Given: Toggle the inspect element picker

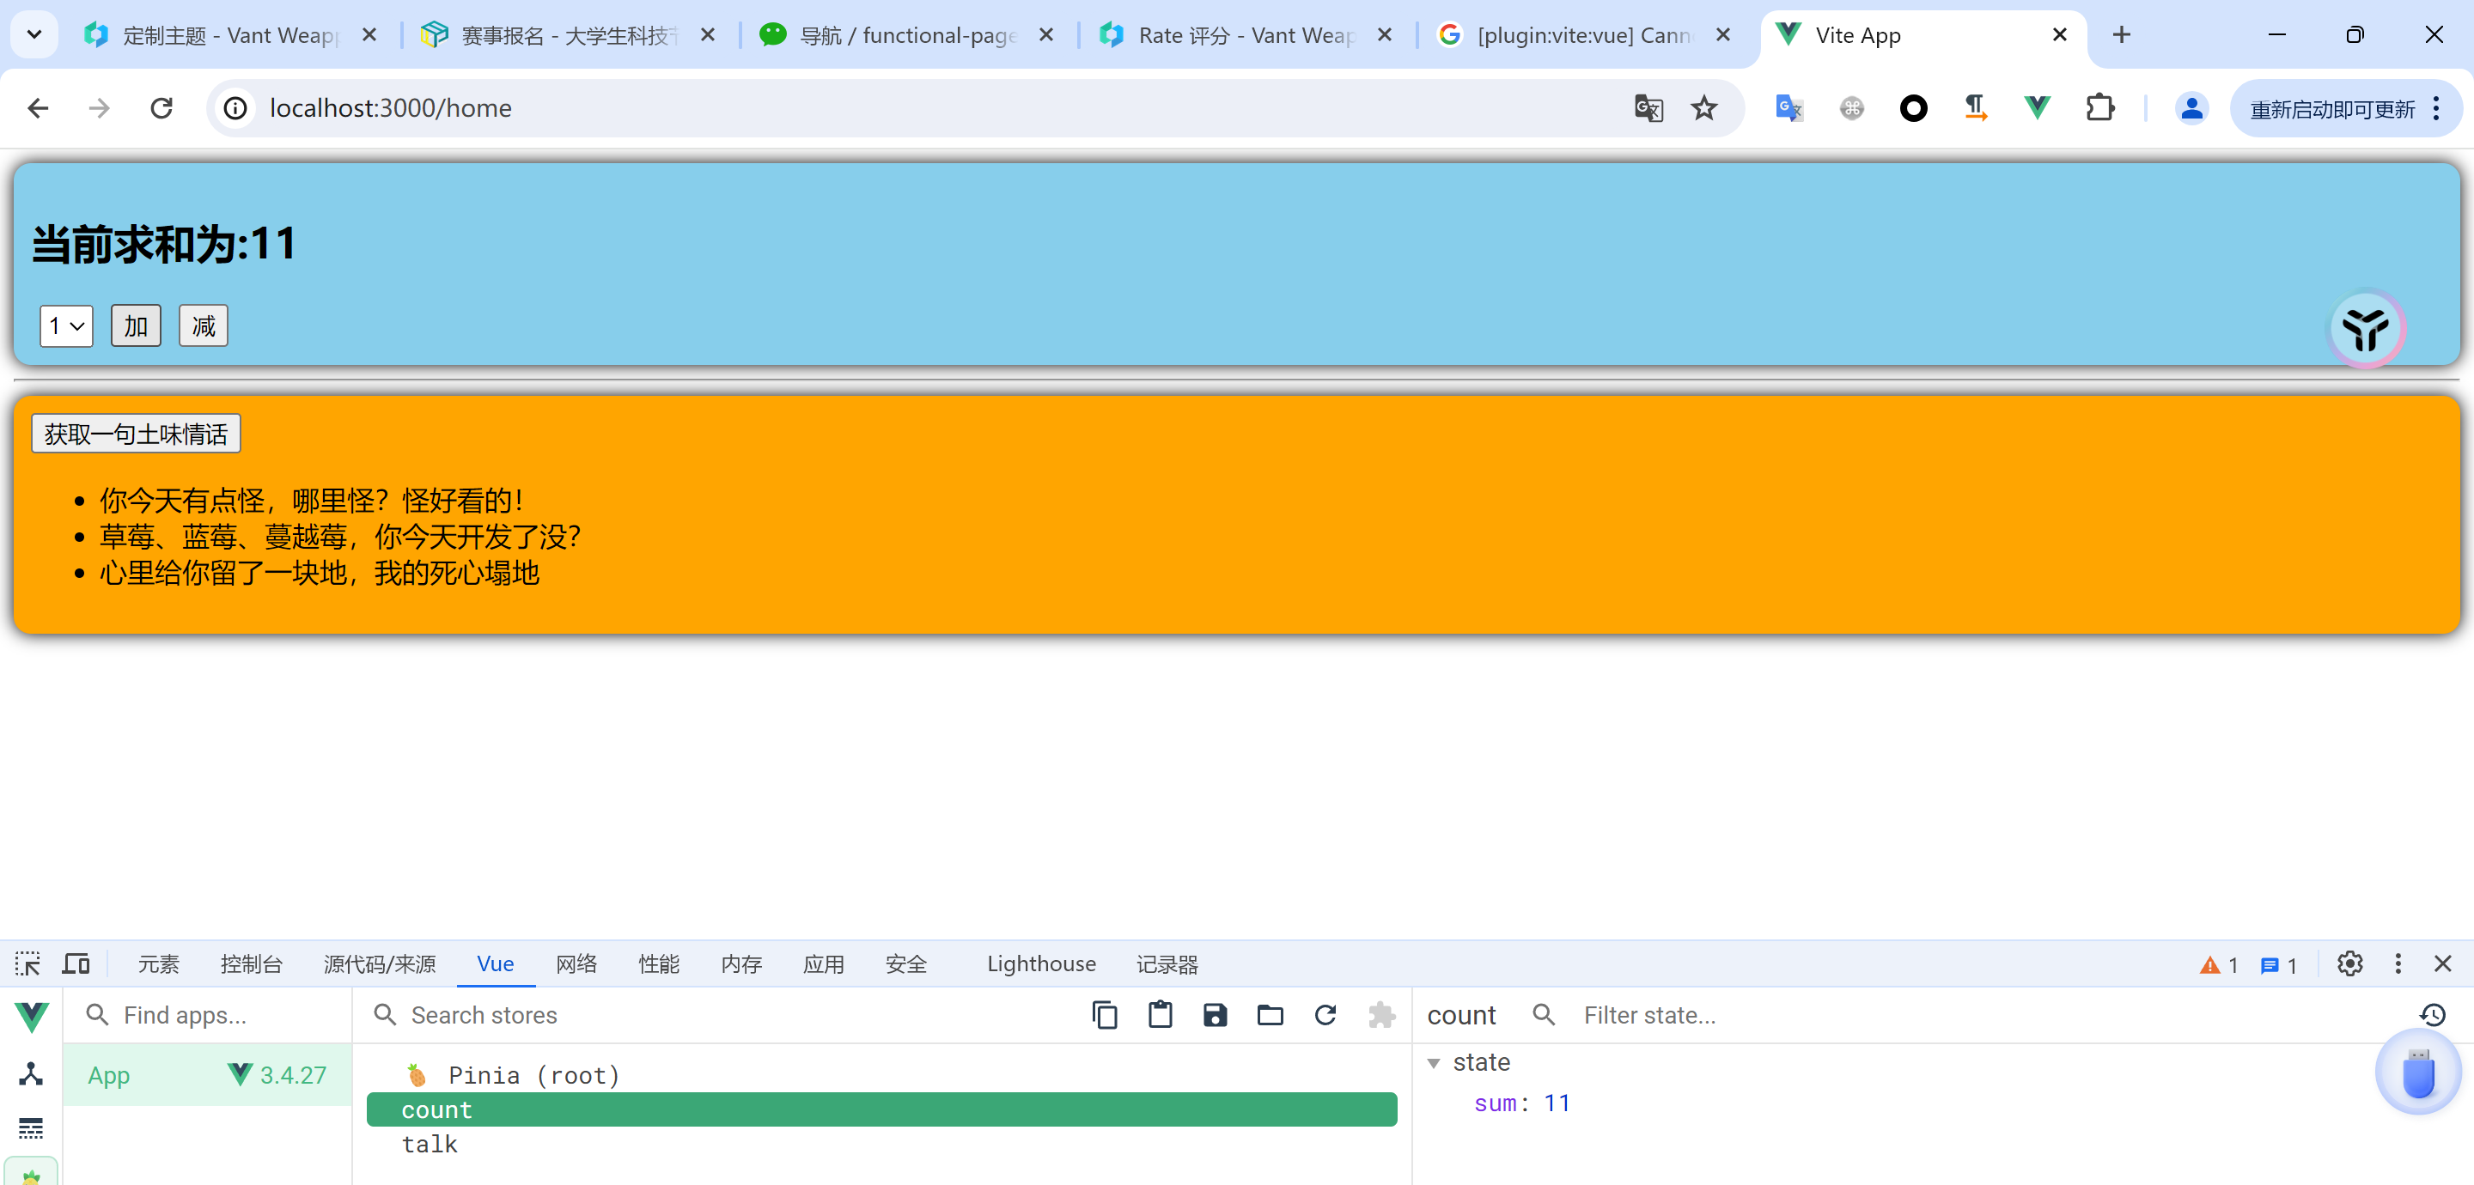Looking at the screenshot, I should pos(27,963).
